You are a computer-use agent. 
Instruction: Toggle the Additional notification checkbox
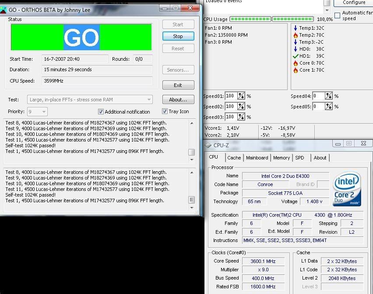[101, 111]
